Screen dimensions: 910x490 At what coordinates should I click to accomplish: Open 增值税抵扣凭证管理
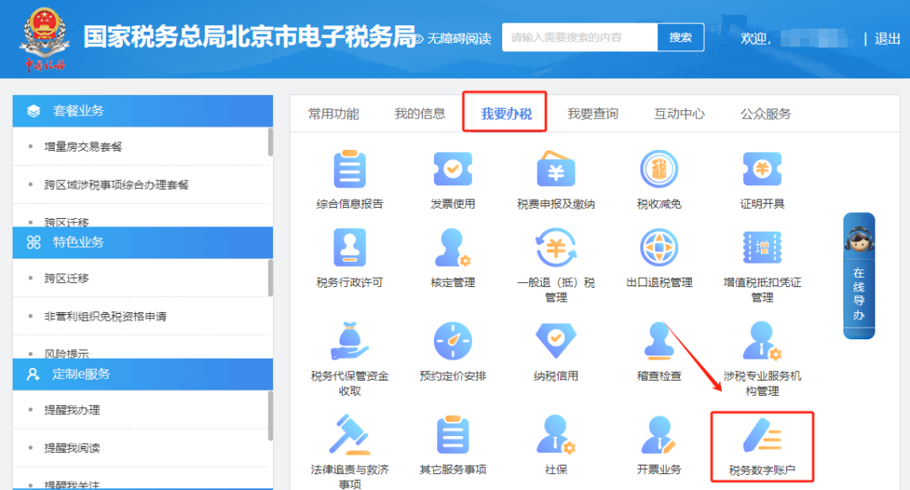[762, 247]
